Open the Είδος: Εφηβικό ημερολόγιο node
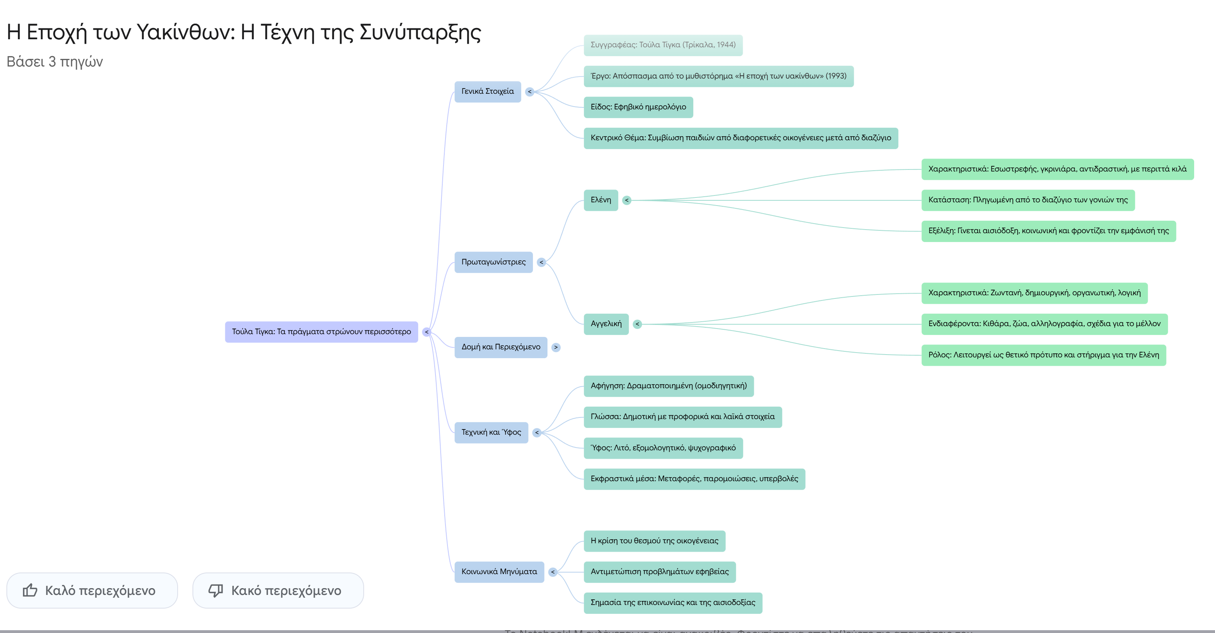Image resolution: width=1215 pixels, height=633 pixels. click(x=638, y=107)
